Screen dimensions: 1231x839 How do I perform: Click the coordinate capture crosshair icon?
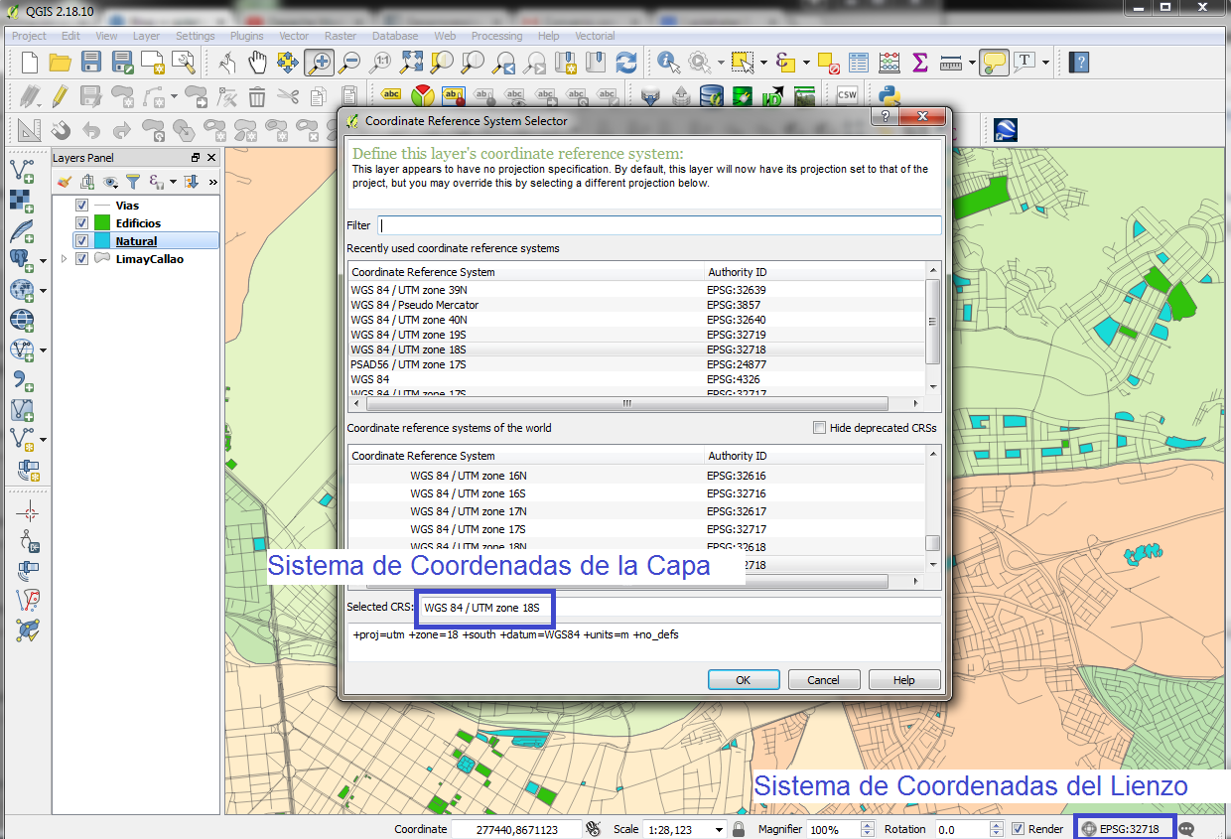29,512
